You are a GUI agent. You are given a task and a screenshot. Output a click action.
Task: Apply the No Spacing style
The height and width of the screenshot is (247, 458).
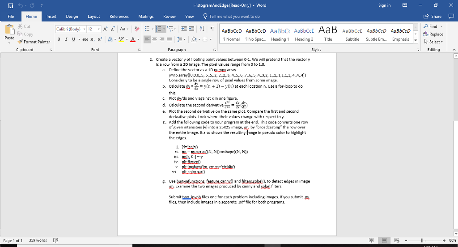(x=255, y=34)
